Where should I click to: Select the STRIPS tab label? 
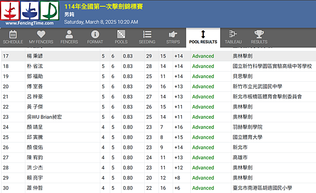point(173,42)
